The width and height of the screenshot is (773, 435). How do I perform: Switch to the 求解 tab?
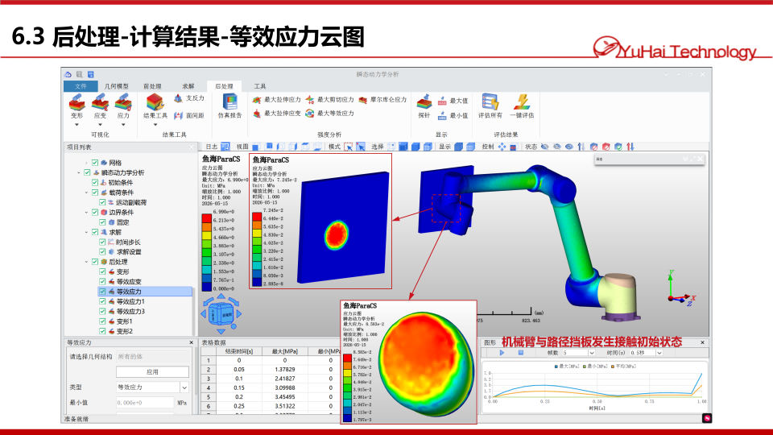pyautogui.click(x=188, y=86)
